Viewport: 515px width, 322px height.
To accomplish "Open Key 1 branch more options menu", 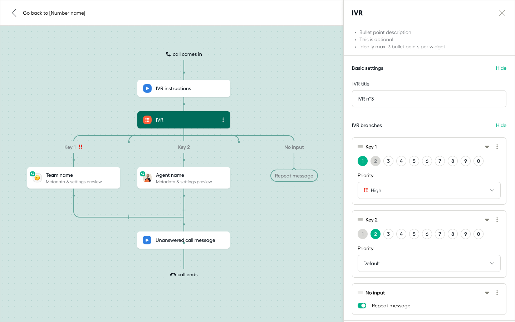I will pos(497,147).
